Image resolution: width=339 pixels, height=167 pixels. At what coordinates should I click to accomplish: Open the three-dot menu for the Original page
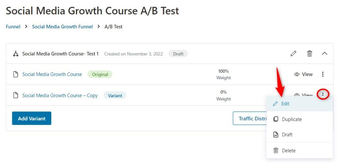coord(322,74)
